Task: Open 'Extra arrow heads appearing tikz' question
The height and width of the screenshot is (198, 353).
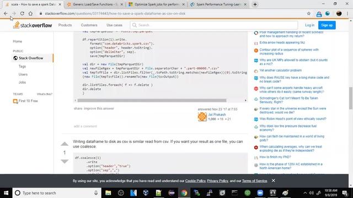Action: (x=282, y=42)
